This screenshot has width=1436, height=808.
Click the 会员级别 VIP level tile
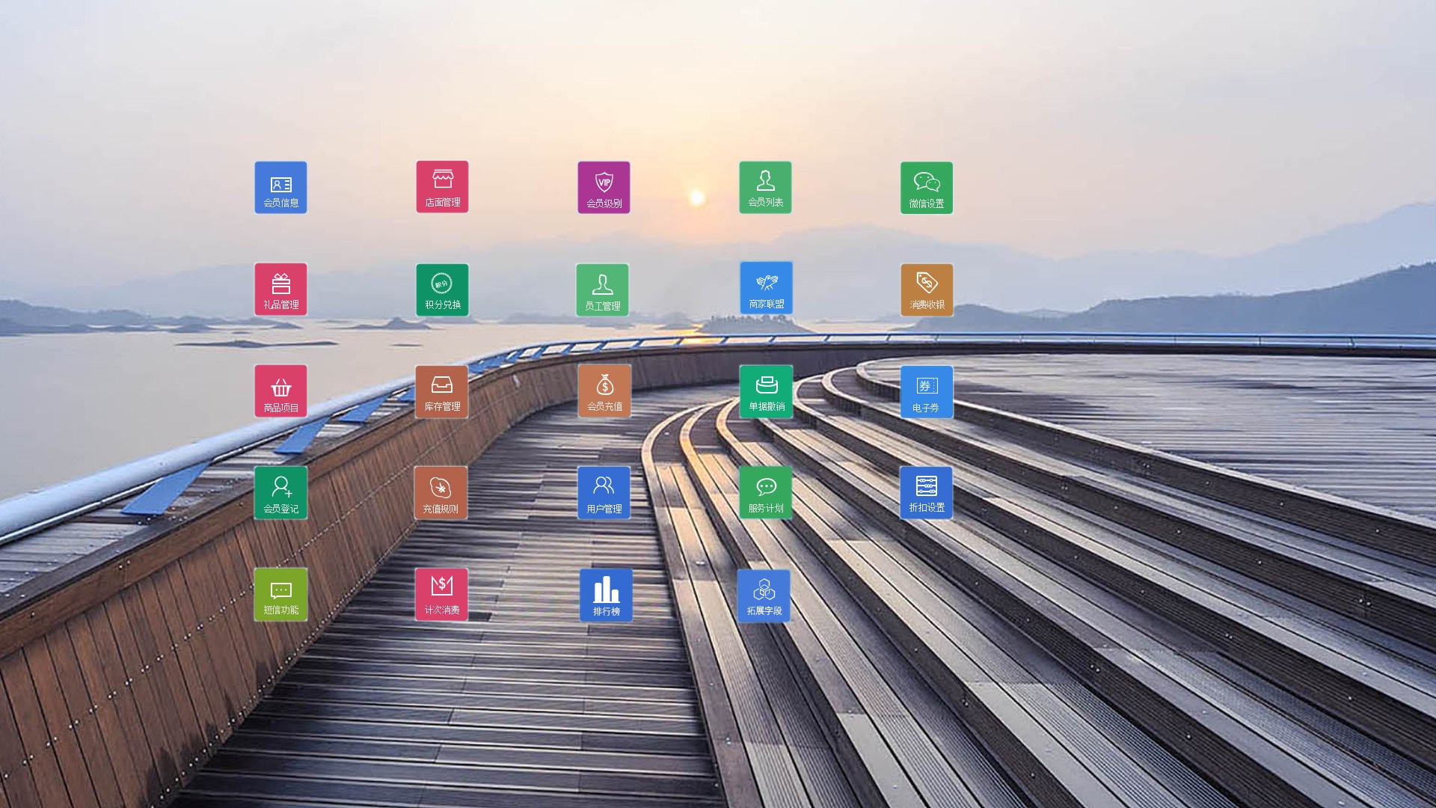coord(604,188)
